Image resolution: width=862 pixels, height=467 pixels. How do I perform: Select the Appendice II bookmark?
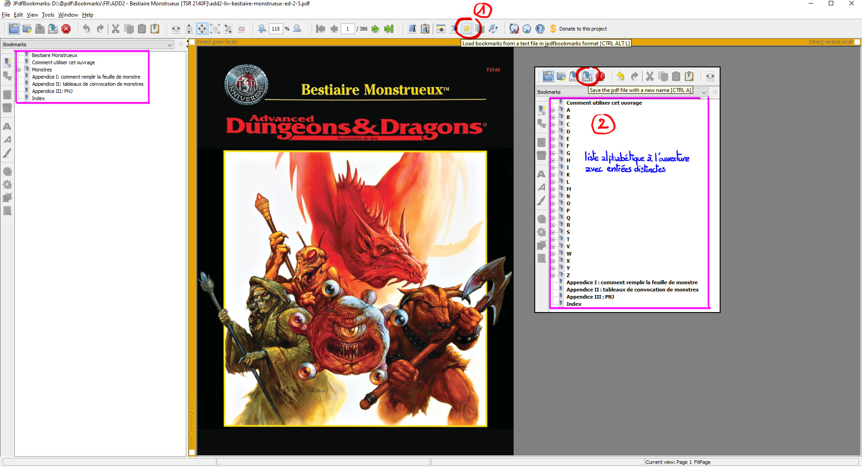point(88,84)
